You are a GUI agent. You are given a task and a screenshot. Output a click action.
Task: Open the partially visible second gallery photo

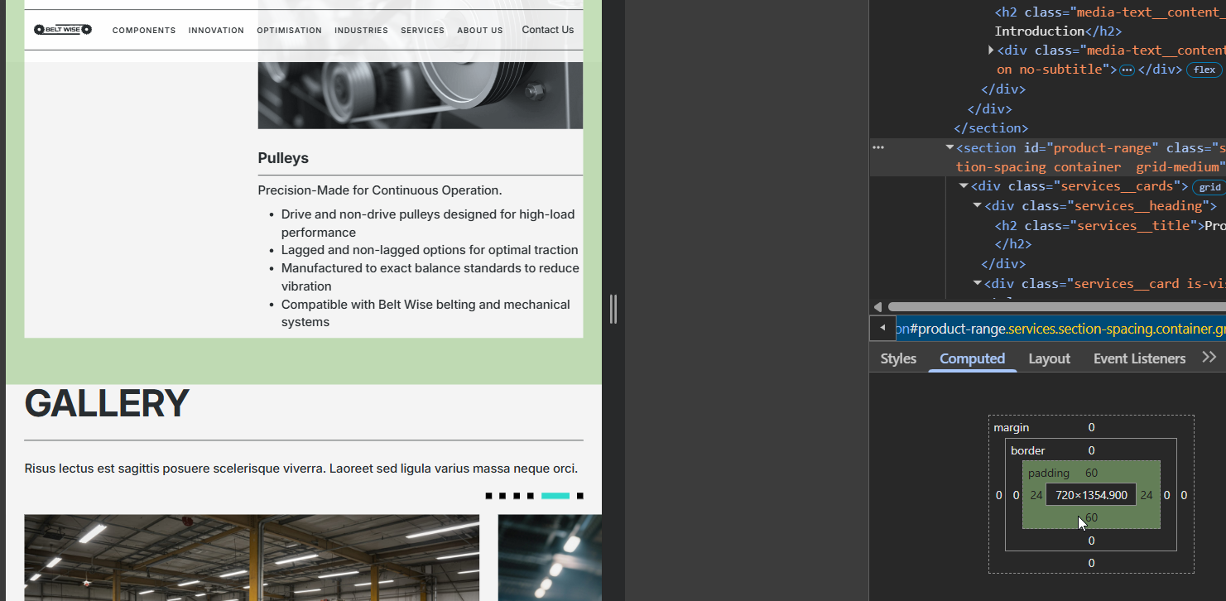point(550,558)
